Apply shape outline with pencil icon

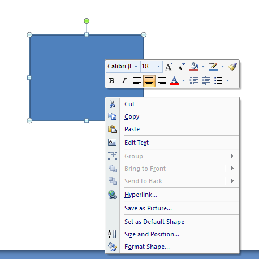(x=213, y=67)
